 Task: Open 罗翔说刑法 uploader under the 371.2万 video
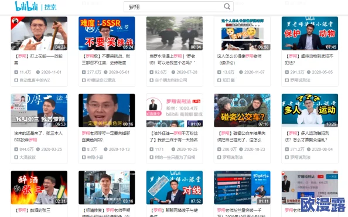click(301, 157)
